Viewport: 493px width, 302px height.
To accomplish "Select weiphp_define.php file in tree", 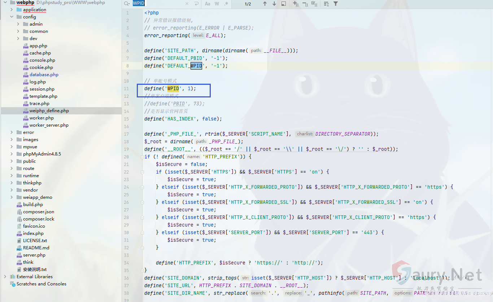I will point(49,111).
